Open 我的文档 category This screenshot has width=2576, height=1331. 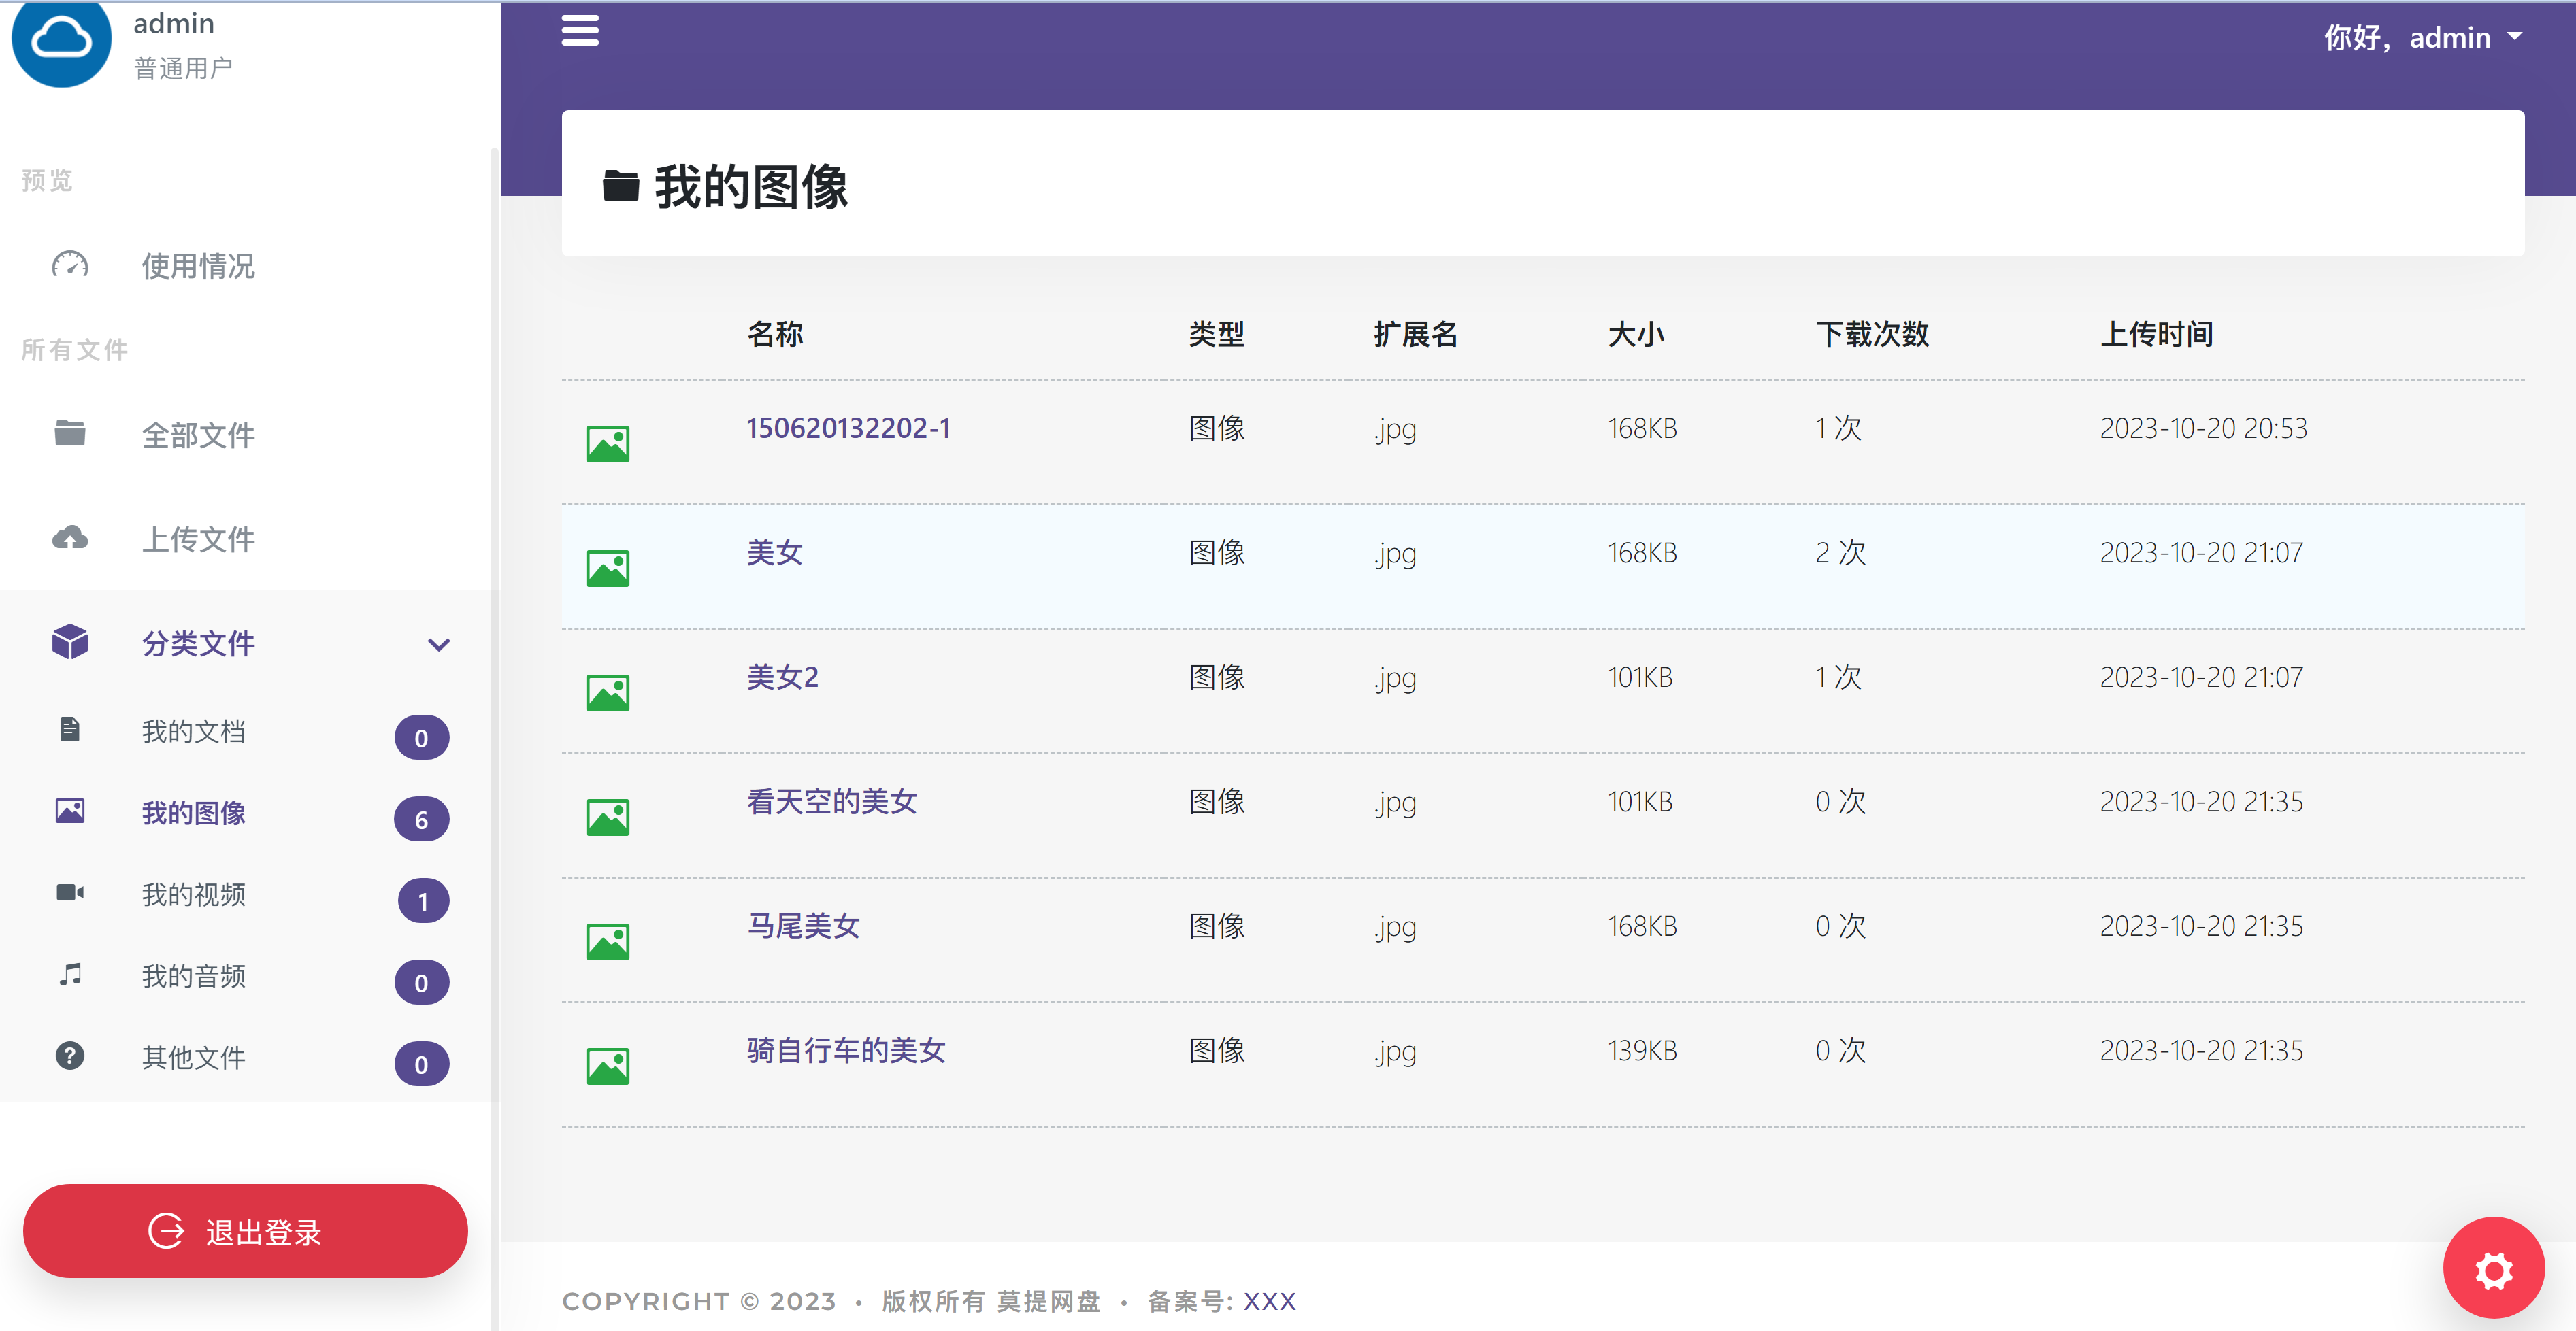[194, 731]
